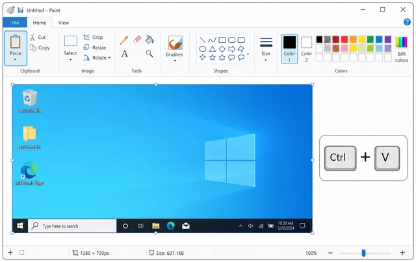Click the 100% zoom level text
The width and height of the screenshot is (416, 262).
311,253
